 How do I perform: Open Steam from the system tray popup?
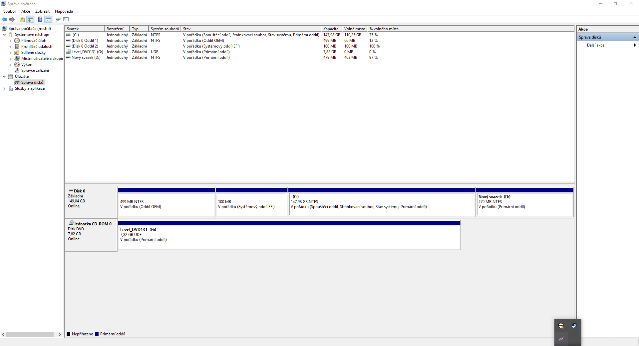(x=574, y=326)
